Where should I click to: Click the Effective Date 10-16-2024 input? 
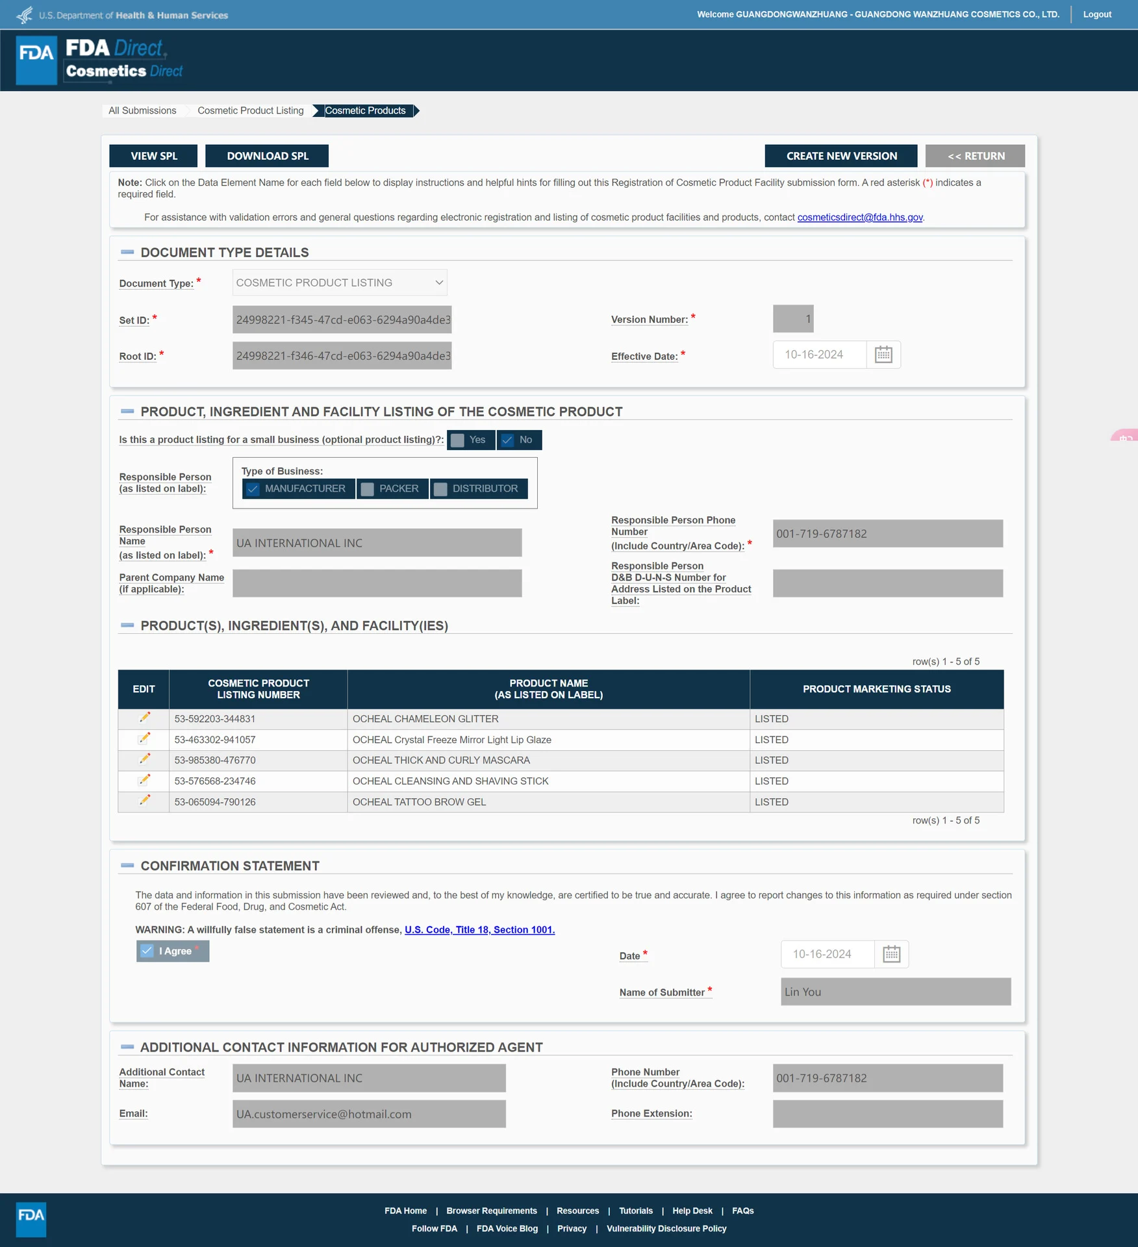tap(820, 355)
